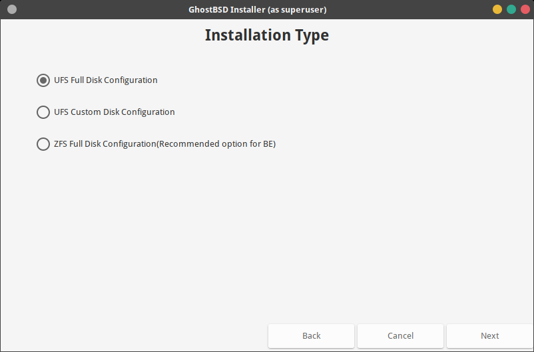The width and height of the screenshot is (534, 352).
Task: Go to the Next installer step
Action: 490,336
